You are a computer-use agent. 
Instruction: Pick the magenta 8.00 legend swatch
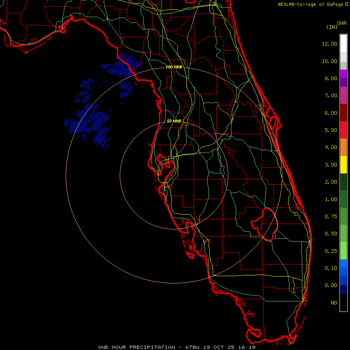[343, 74]
